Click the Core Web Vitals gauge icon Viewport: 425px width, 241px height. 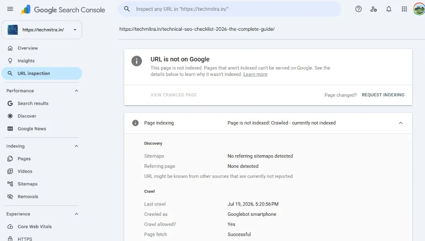tap(10, 227)
